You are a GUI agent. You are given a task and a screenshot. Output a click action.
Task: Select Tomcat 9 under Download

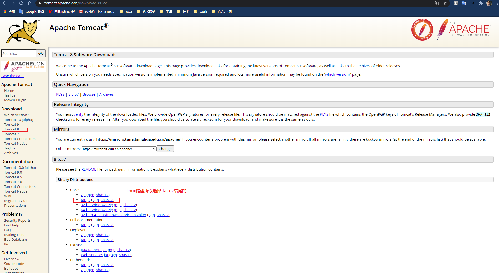point(12,124)
